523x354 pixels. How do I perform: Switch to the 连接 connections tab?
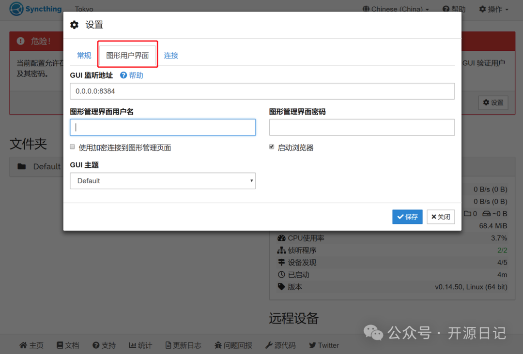coord(171,55)
